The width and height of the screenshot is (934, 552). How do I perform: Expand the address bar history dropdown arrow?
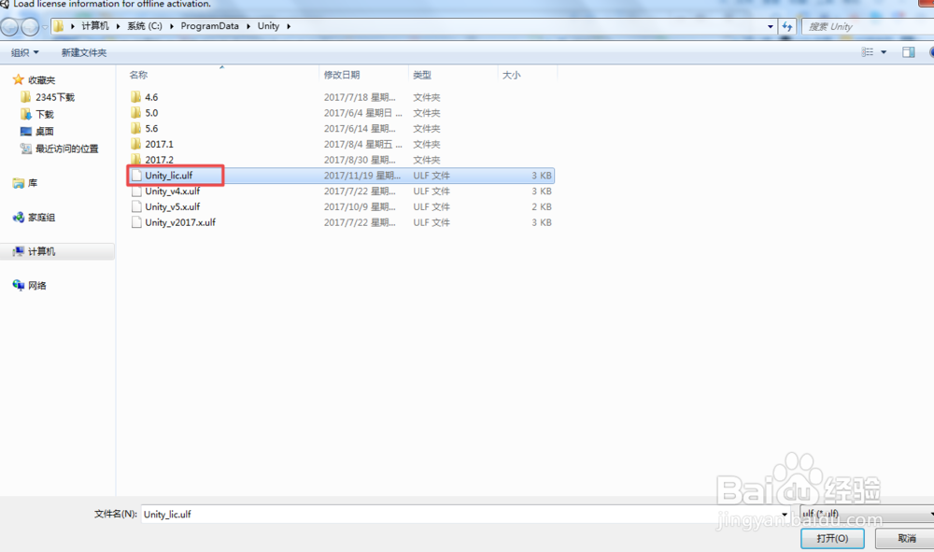771,26
